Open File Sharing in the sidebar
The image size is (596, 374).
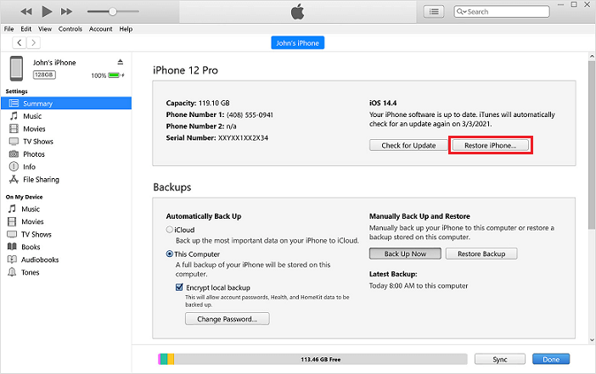tap(42, 180)
